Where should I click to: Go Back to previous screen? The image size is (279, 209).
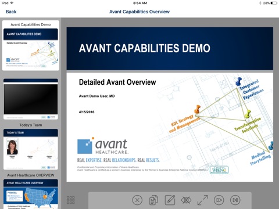click(x=11, y=12)
